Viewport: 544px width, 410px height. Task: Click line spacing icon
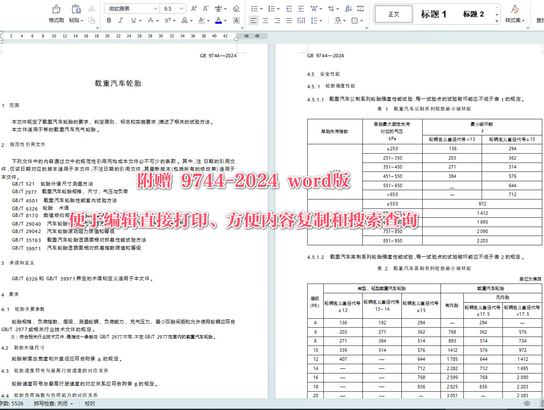point(314,20)
